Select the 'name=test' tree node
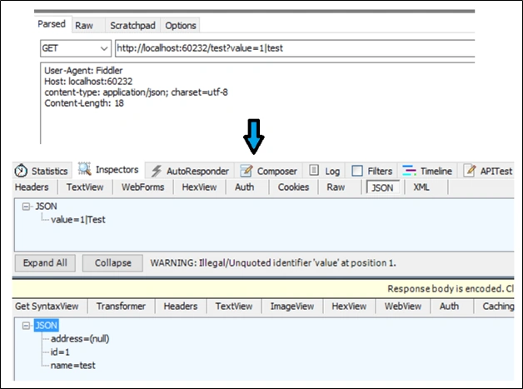The height and width of the screenshot is (389, 523). [x=73, y=366]
